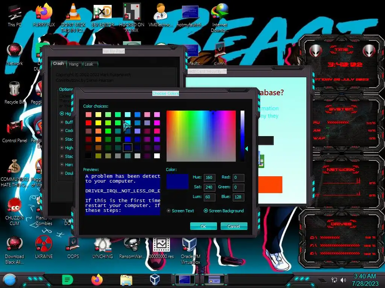Click the Lum value field

pos(209,197)
